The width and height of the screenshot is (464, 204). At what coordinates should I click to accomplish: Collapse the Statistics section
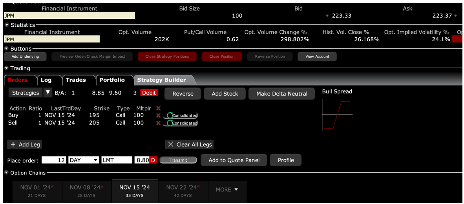[7, 25]
